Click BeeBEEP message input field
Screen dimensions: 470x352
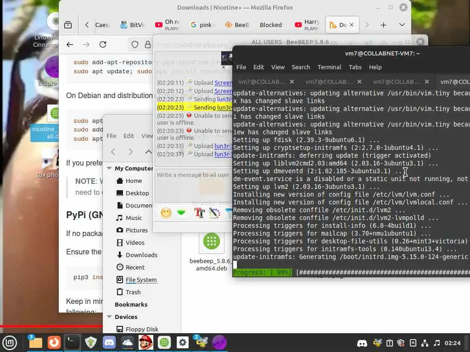click(193, 186)
